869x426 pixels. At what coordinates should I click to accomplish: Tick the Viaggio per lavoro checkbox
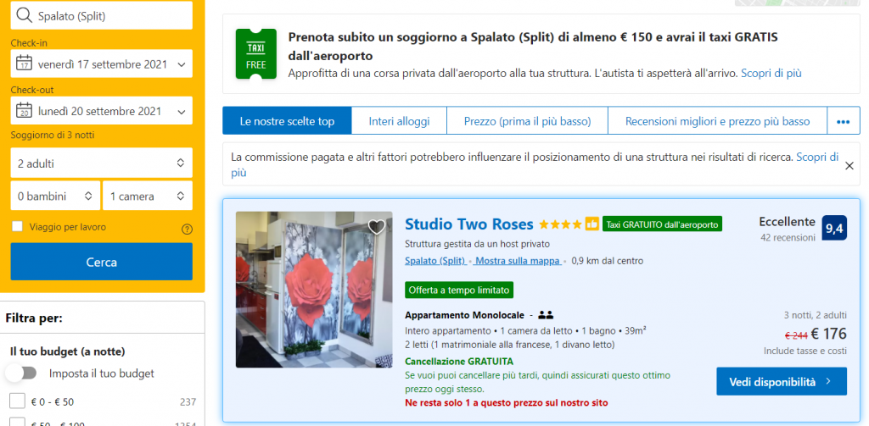(18, 226)
